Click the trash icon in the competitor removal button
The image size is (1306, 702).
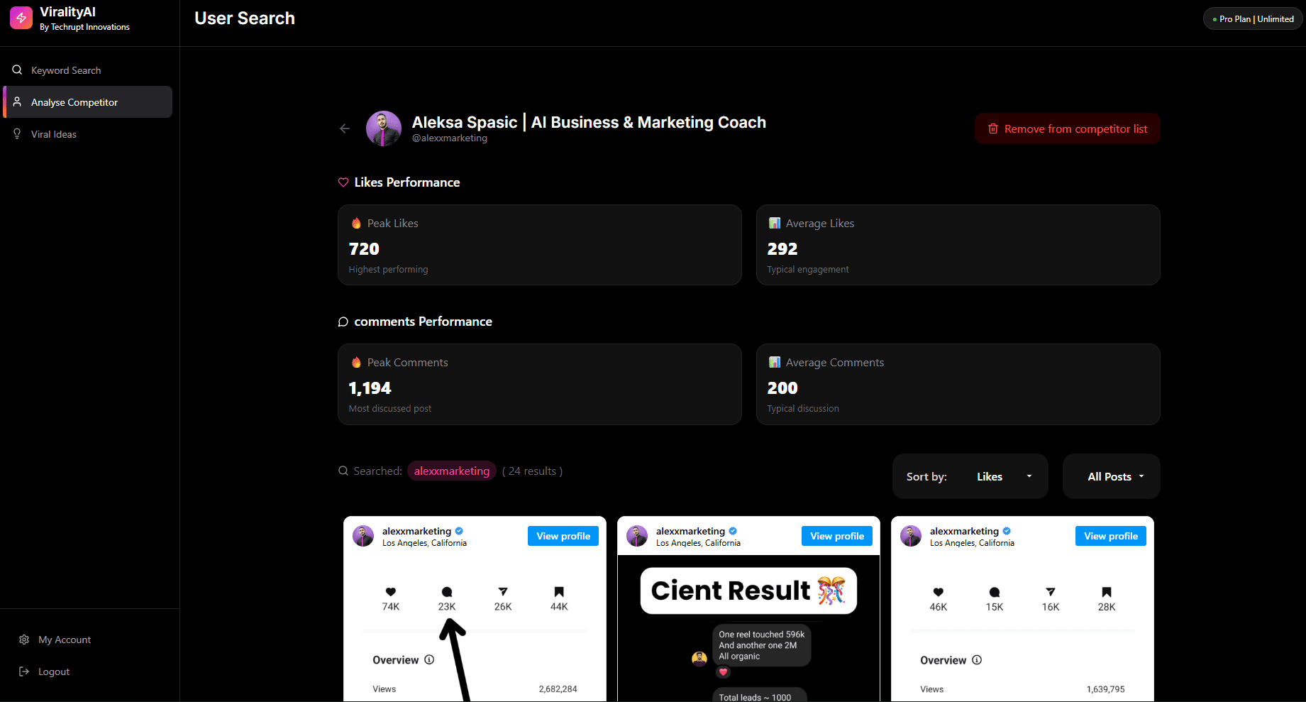click(x=993, y=128)
